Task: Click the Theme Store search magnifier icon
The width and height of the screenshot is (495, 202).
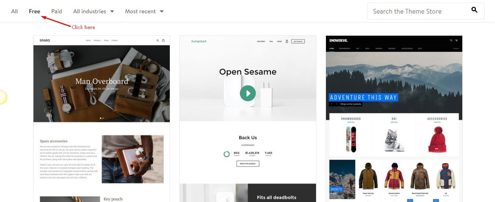Action: click(474, 10)
